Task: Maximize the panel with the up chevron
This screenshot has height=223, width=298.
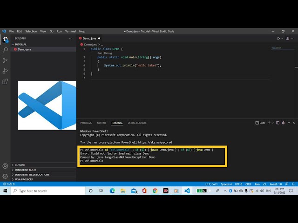Action: (289, 123)
